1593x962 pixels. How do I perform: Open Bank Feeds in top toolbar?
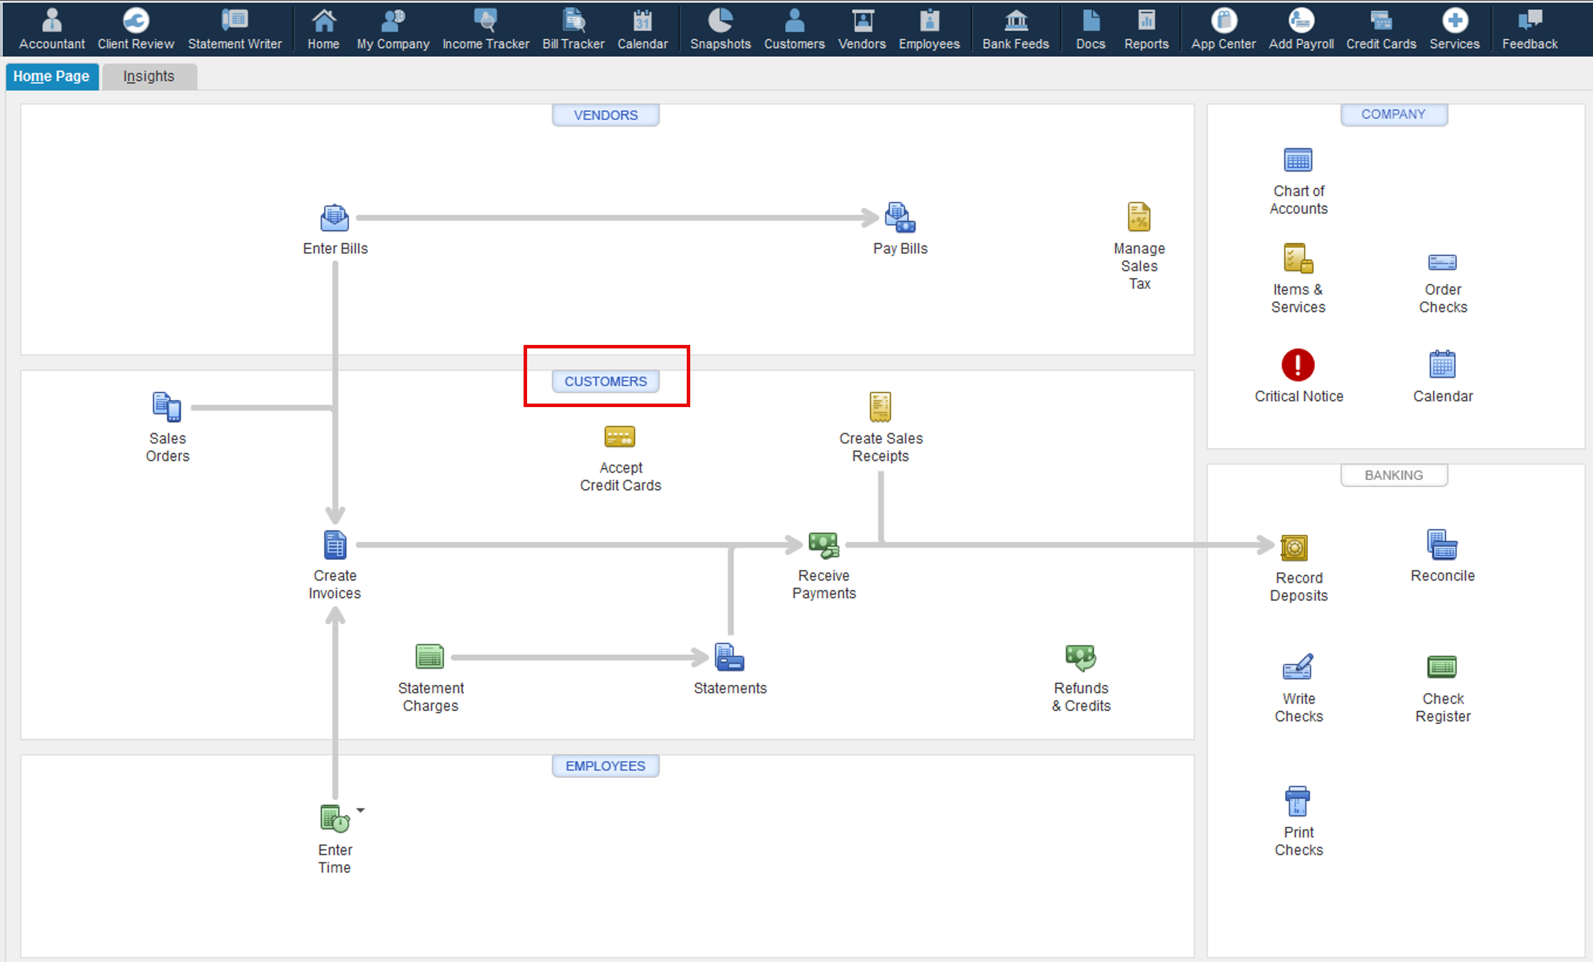[1015, 28]
